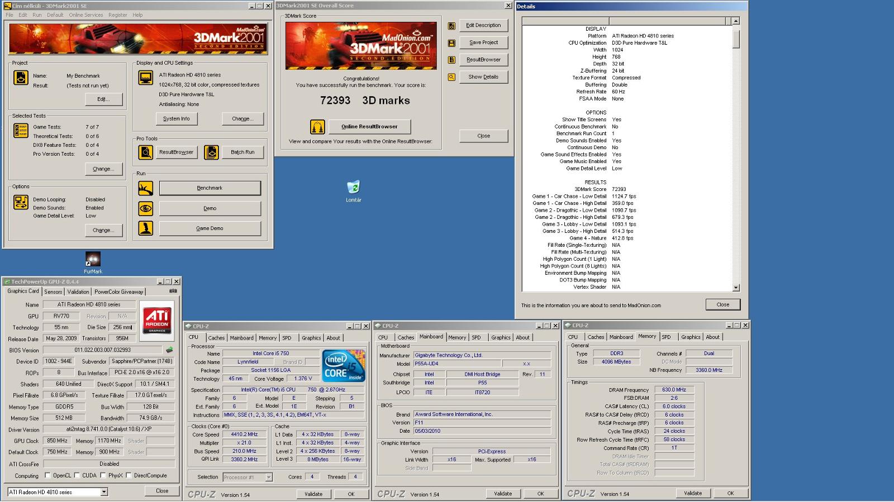Click the Intel Core i5 logo in CPU-Z
894x502 pixels.
click(343, 366)
